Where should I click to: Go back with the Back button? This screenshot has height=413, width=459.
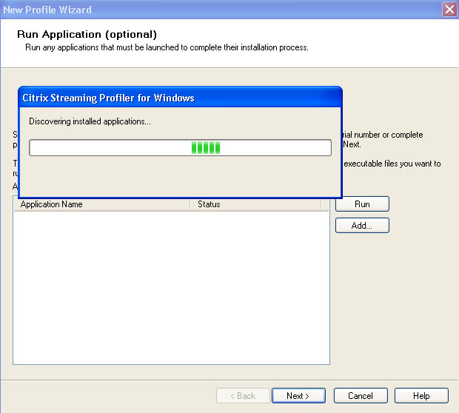(243, 396)
